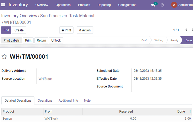193x122 pixels.
Task: Open the column options kebab icon
Action: coord(190,111)
